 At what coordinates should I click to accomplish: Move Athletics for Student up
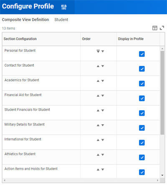98,155
